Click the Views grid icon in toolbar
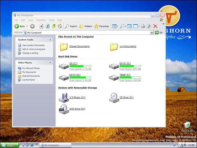The image size is (197, 148). [114, 26]
